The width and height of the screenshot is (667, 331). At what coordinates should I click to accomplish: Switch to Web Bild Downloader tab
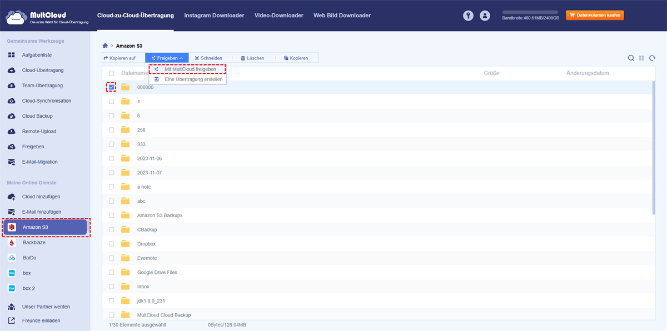342,16
